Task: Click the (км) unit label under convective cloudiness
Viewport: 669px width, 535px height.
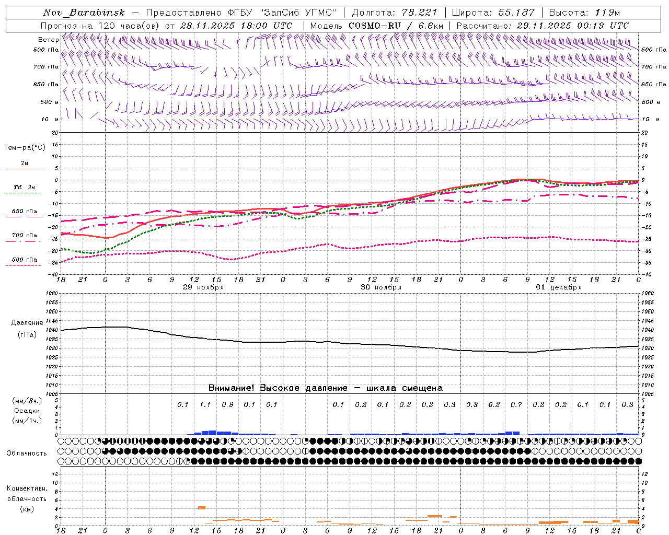Action: click(27, 509)
